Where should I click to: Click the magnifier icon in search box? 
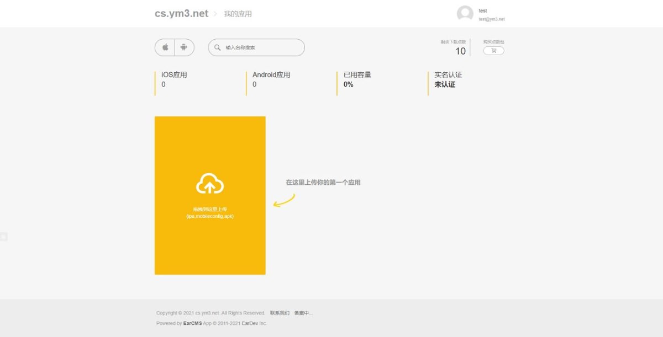[217, 47]
